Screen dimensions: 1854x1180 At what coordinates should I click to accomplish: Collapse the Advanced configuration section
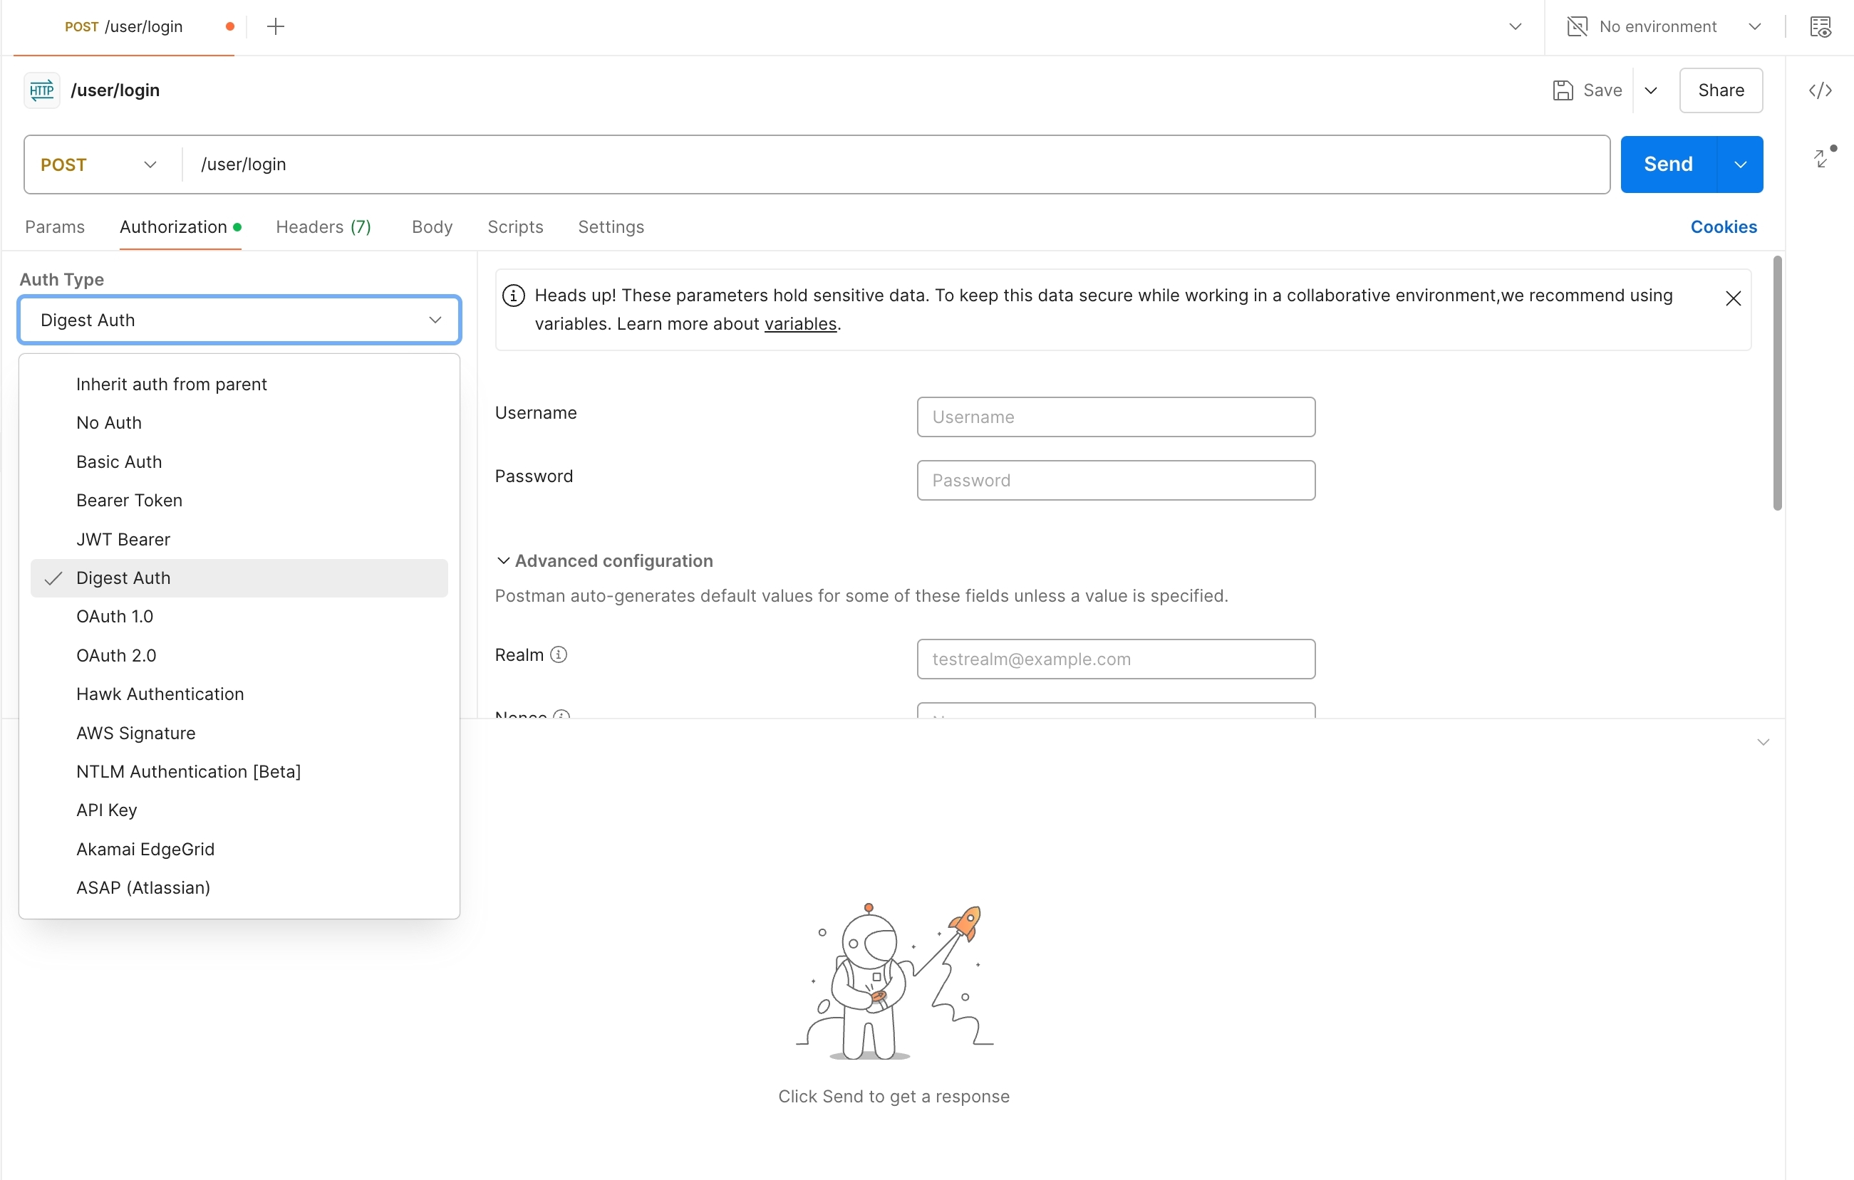click(x=504, y=560)
